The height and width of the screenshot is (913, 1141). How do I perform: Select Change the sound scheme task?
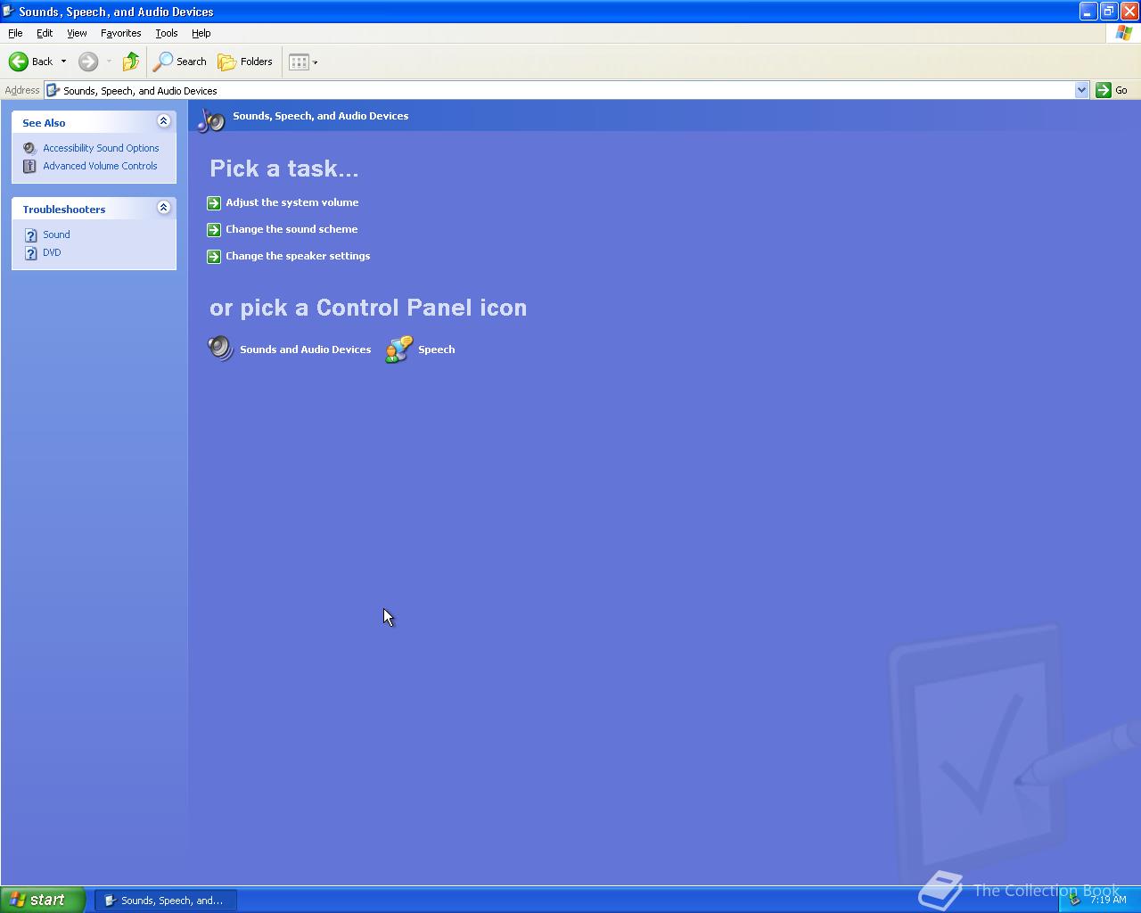coord(291,229)
